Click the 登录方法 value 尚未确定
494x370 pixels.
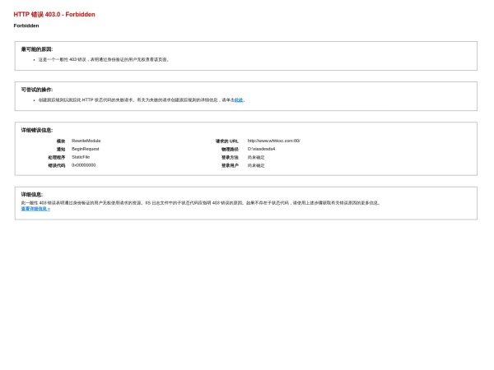coord(256,157)
